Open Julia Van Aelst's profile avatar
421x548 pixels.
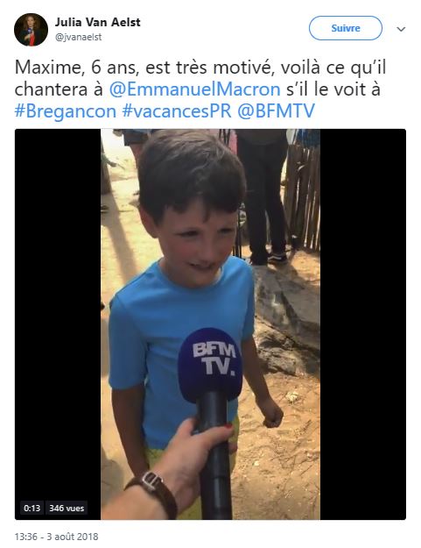click(x=31, y=30)
